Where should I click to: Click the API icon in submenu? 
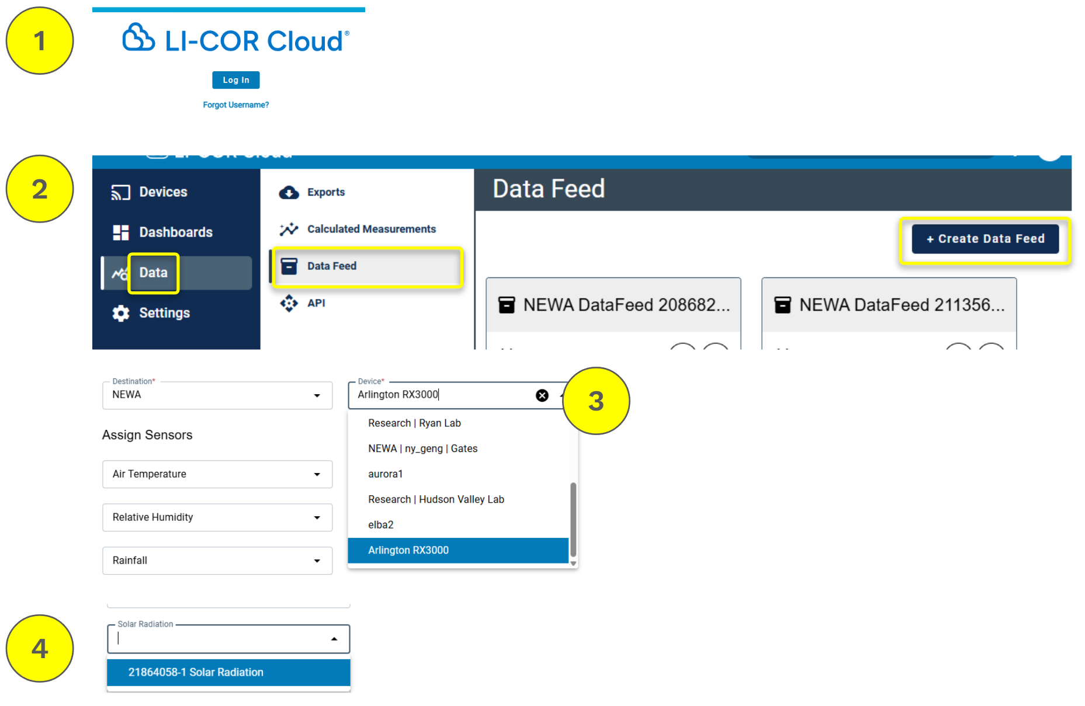click(289, 303)
